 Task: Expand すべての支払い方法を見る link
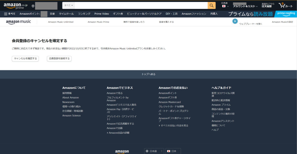coord(173,125)
